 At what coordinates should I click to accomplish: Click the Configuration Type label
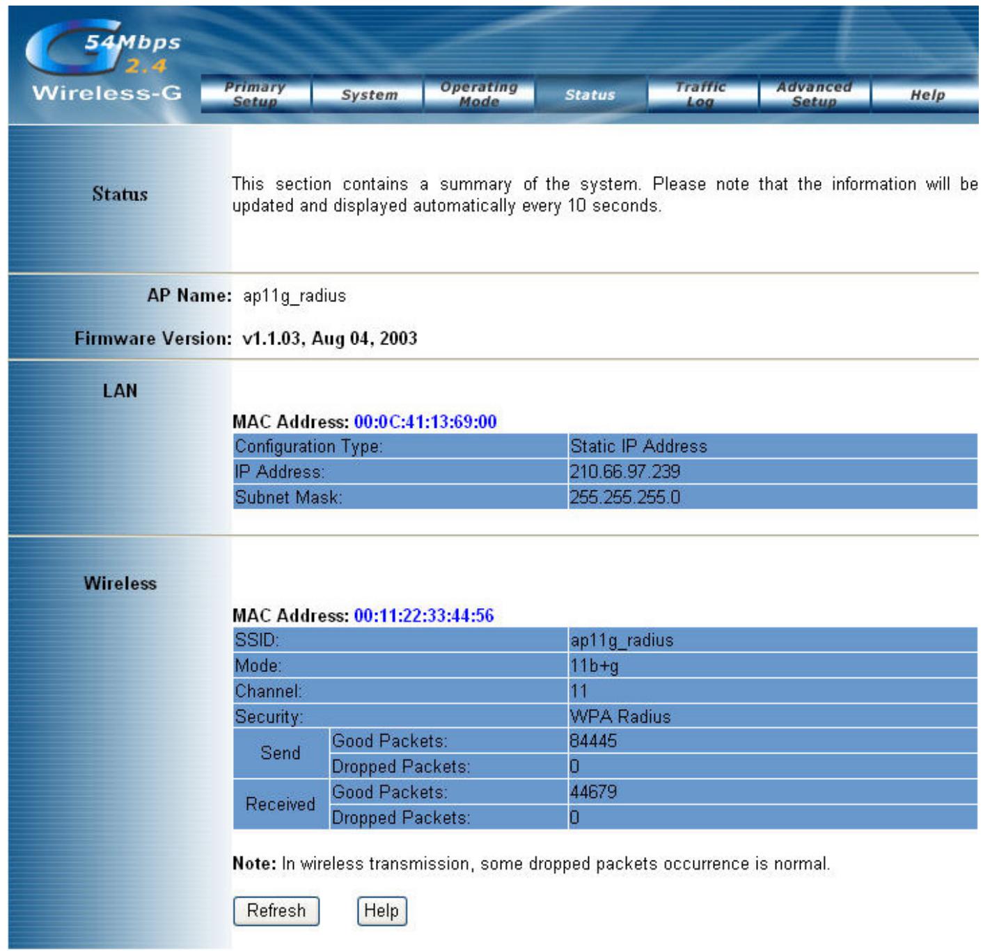[x=400, y=446]
